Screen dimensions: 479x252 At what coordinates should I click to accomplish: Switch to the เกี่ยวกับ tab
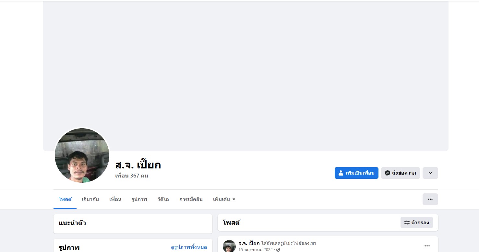[x=90, y=199]
